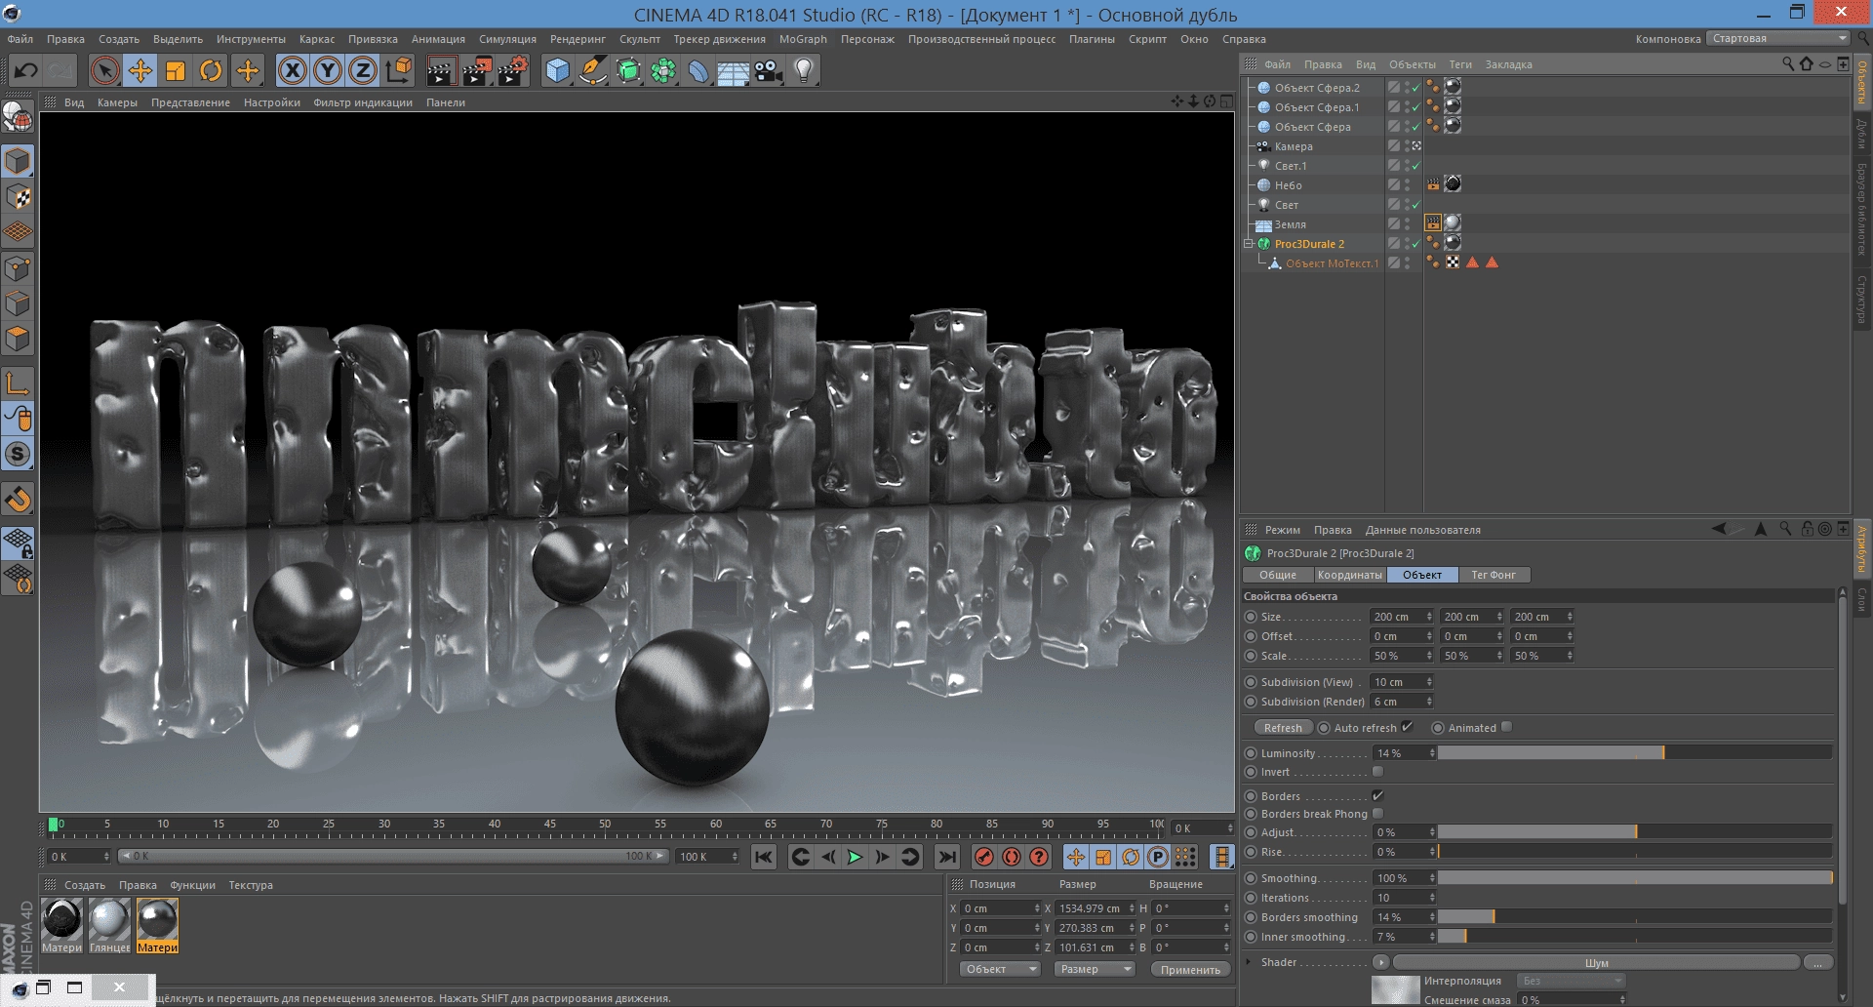The height and width of the screenshot is (1007, 1873).
Task: Add a light object
Action: [804, 70]
